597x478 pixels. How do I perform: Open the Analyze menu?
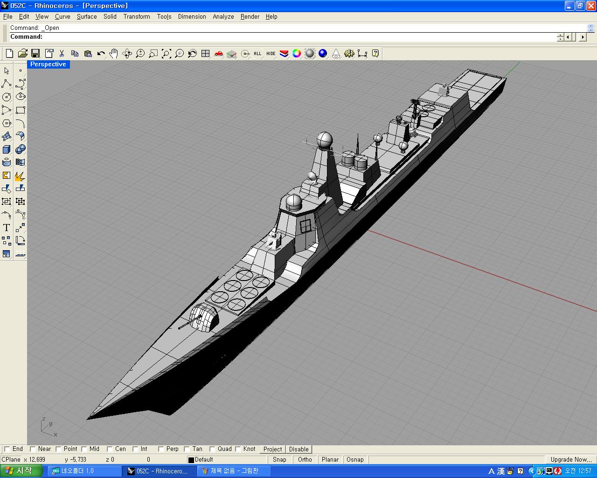tap(223, 16)
